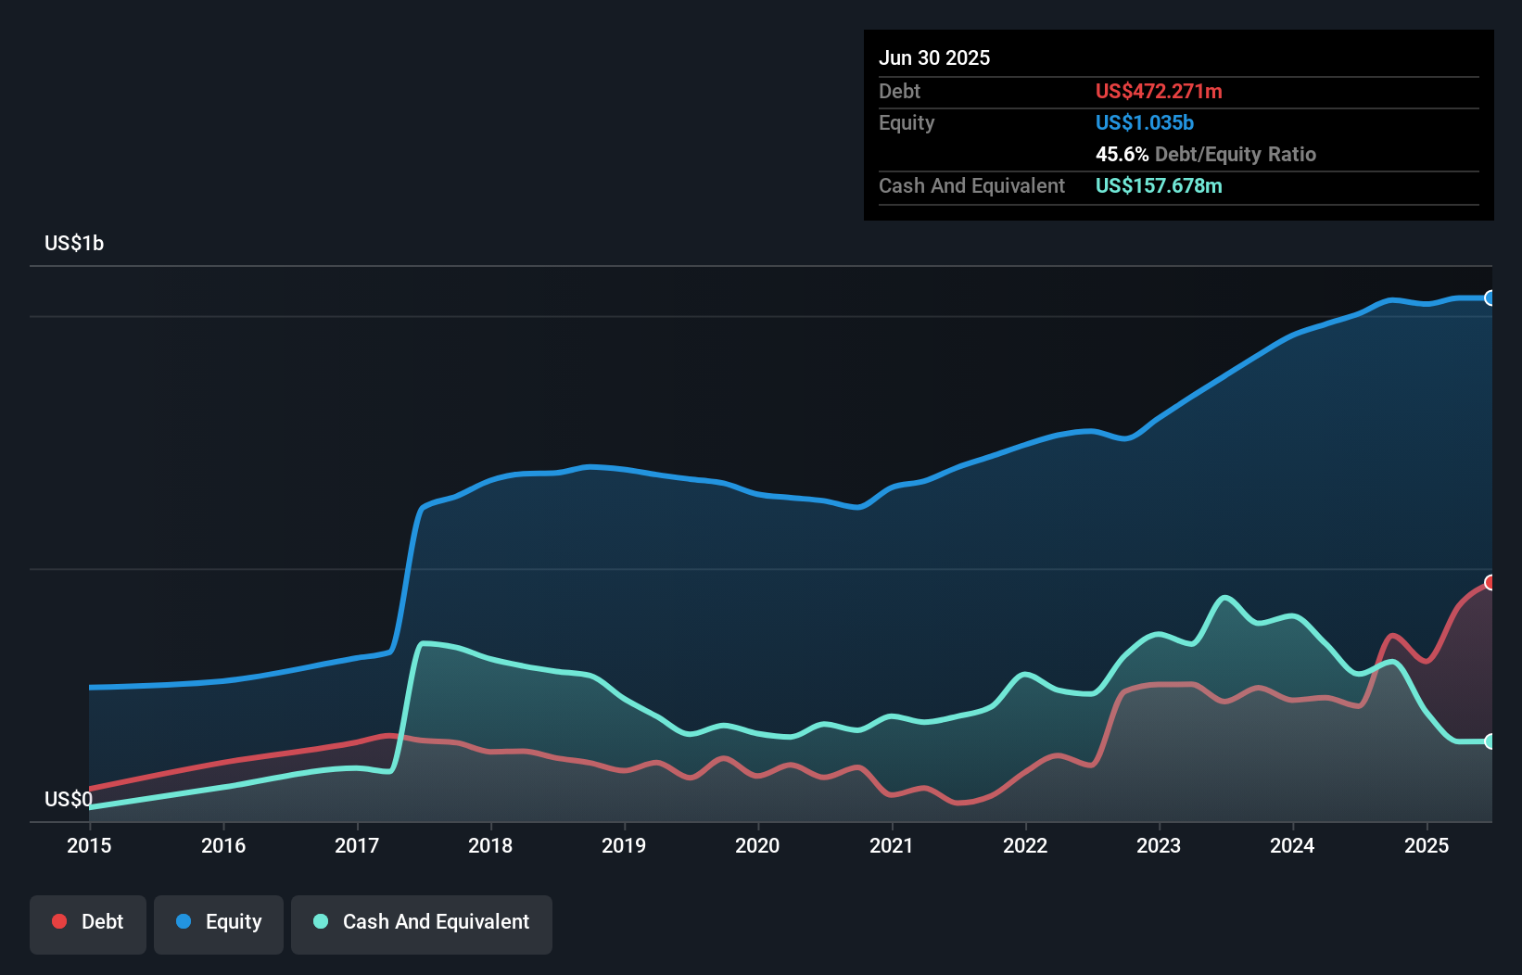Toggle the Cash And Equivalent legend button

click(x=422, y=924)
